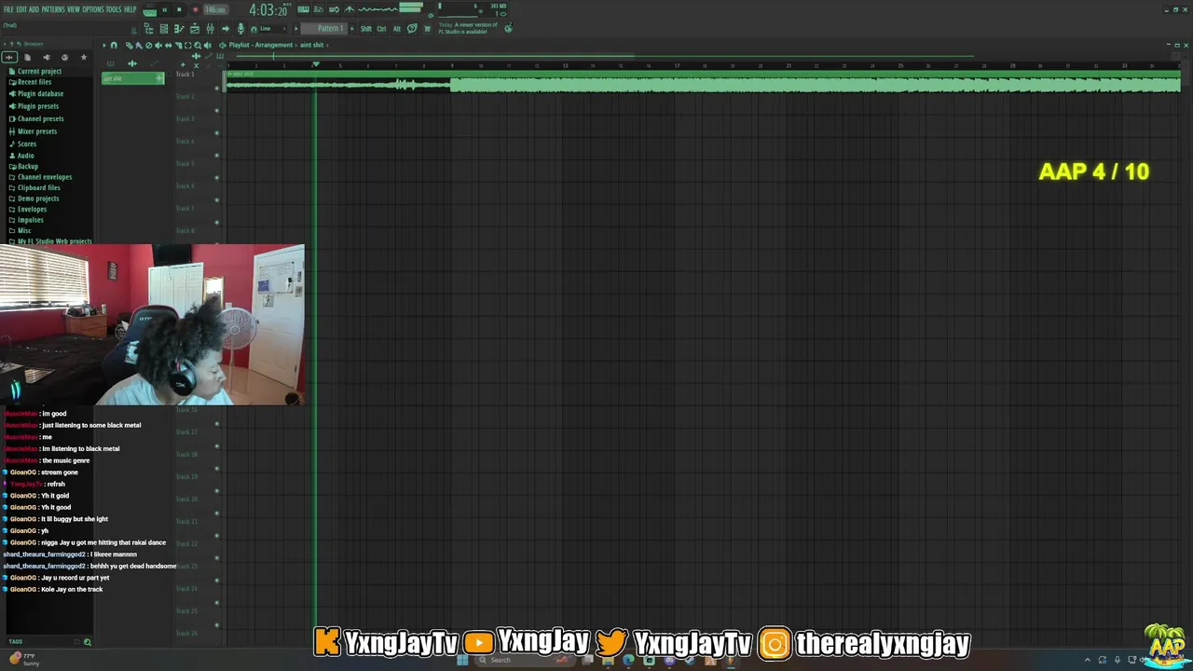Stop playback with the transport stop button
This screenshot has width=1193, height=671.
179,9
